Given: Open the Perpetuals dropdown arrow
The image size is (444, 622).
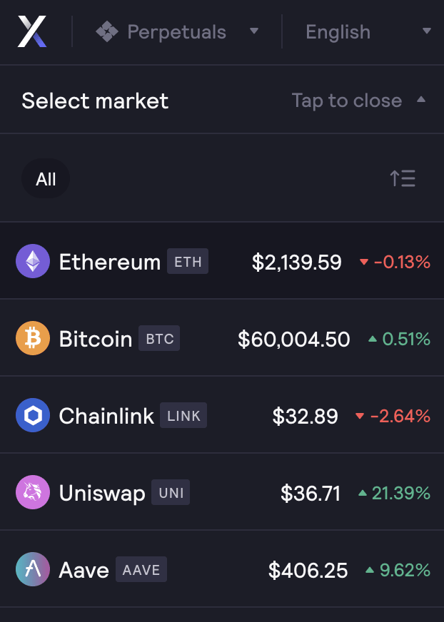Looking at the screenshot, I should (254, 32).
